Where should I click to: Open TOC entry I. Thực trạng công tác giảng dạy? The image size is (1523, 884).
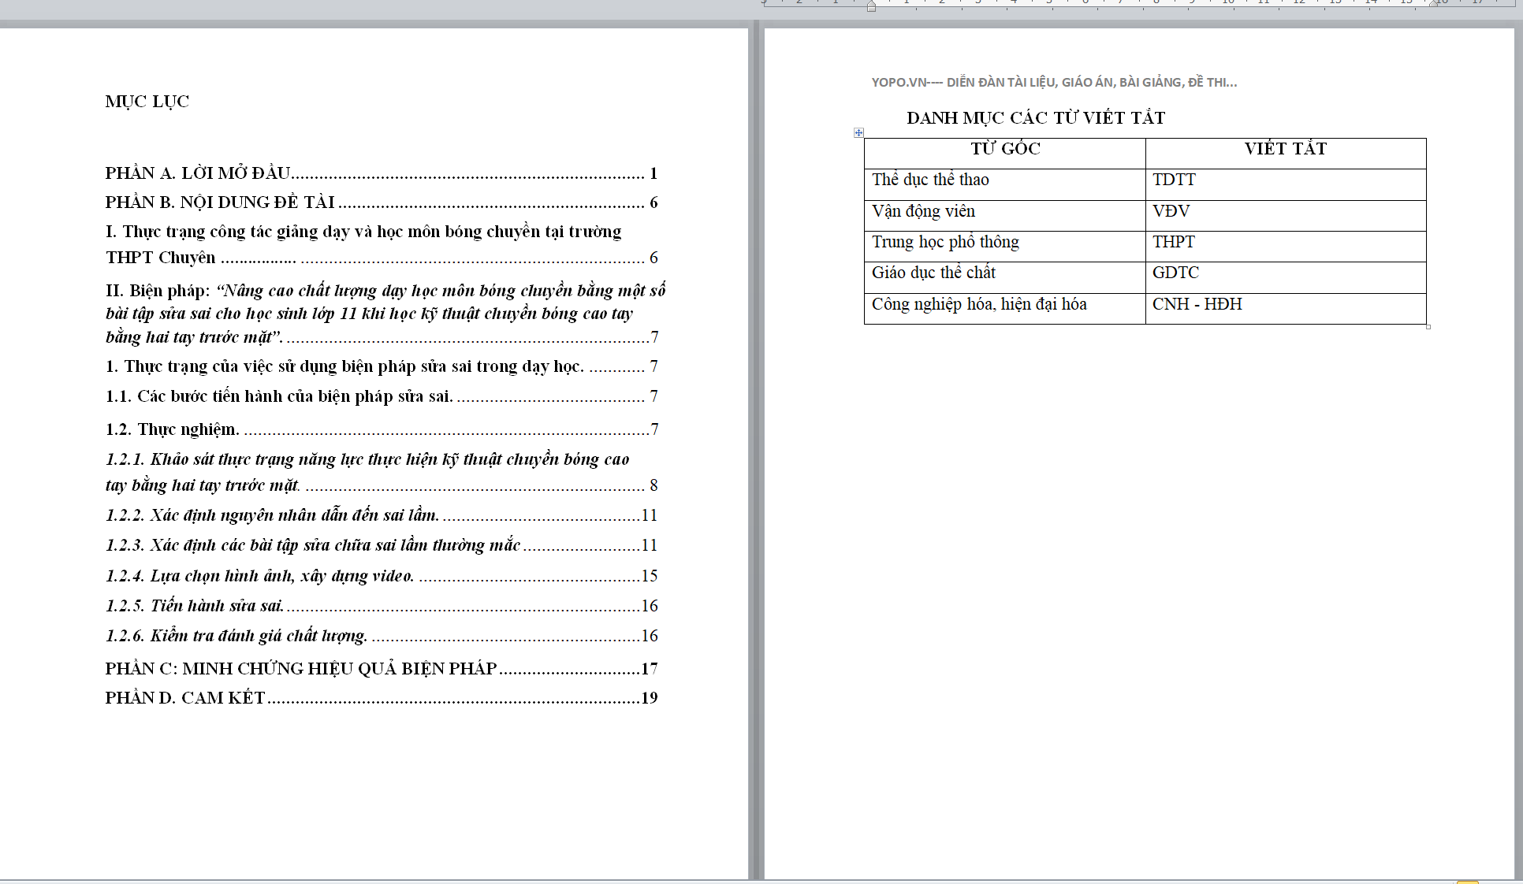382,244
